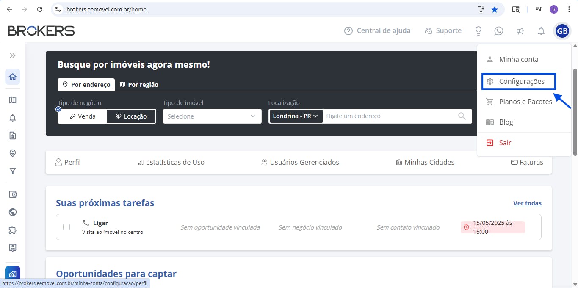Open the Chrome three-dot menu
Image resolution: width=578 pixels, height=288 pixels.
(569, 9)
